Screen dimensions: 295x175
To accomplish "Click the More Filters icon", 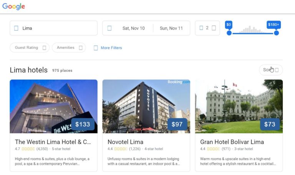I will [96, 48].
